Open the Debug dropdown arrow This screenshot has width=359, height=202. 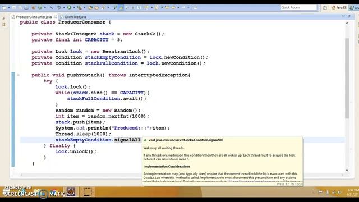[64, 7]
